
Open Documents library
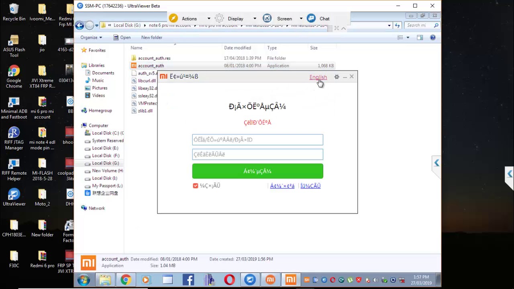pyautogui.click(x=103, y=73)
